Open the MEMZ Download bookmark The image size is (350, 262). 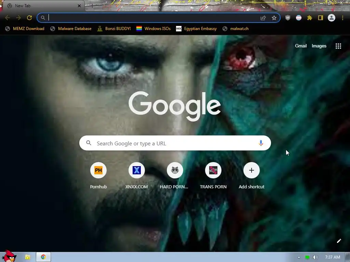25,29
